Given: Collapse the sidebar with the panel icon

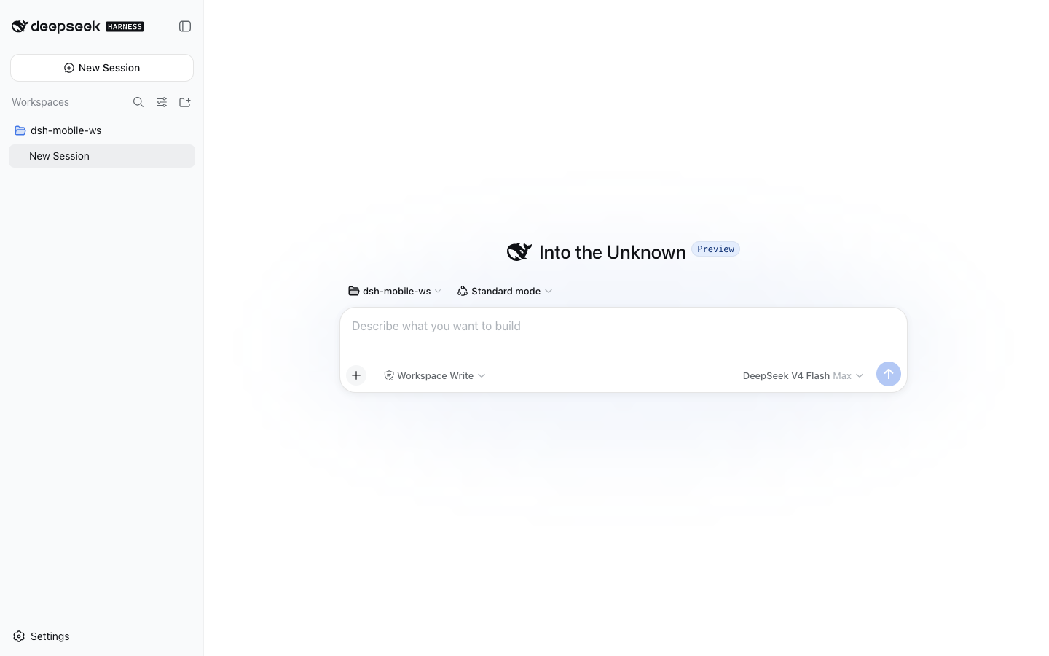Looking at the screenshot, I should pos(185,26).
